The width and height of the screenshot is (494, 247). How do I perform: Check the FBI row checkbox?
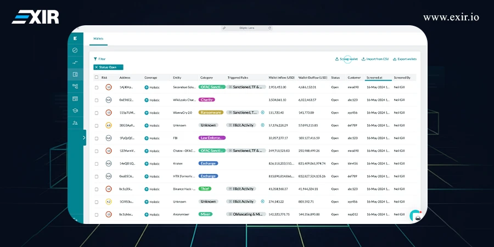[x=97, y=138]
